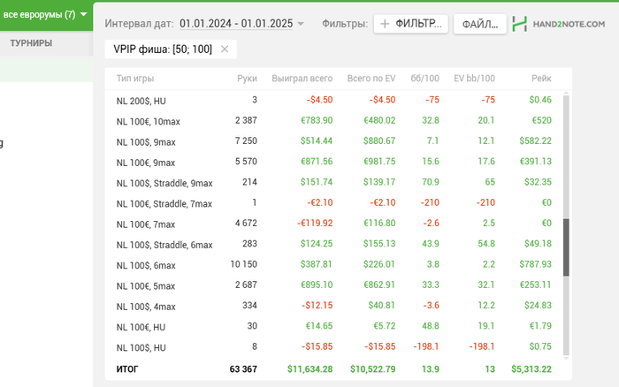
Task: Click the Hand2Note logo icon
Action: point(520,24)
